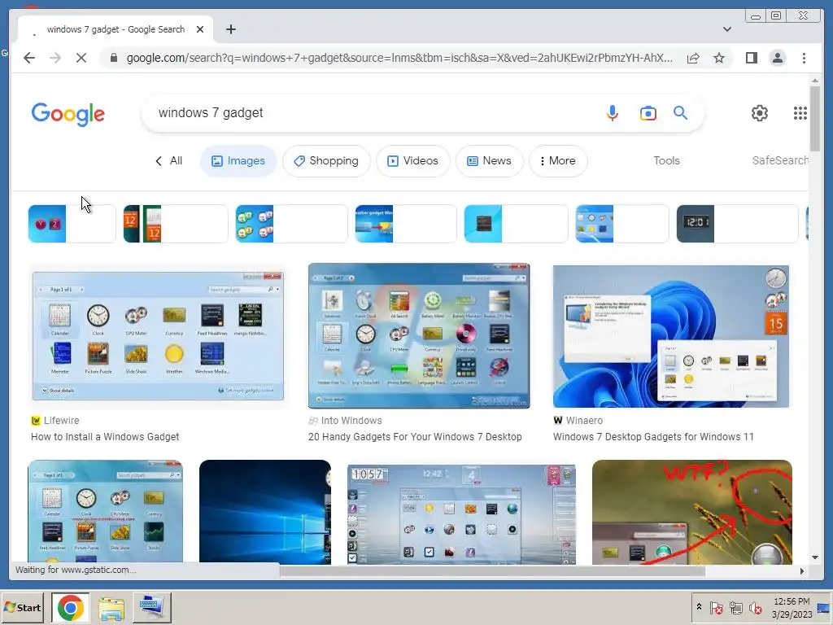Close the 'windows 7 gadget' tab

pyautogui.click(x=200, y=29)
